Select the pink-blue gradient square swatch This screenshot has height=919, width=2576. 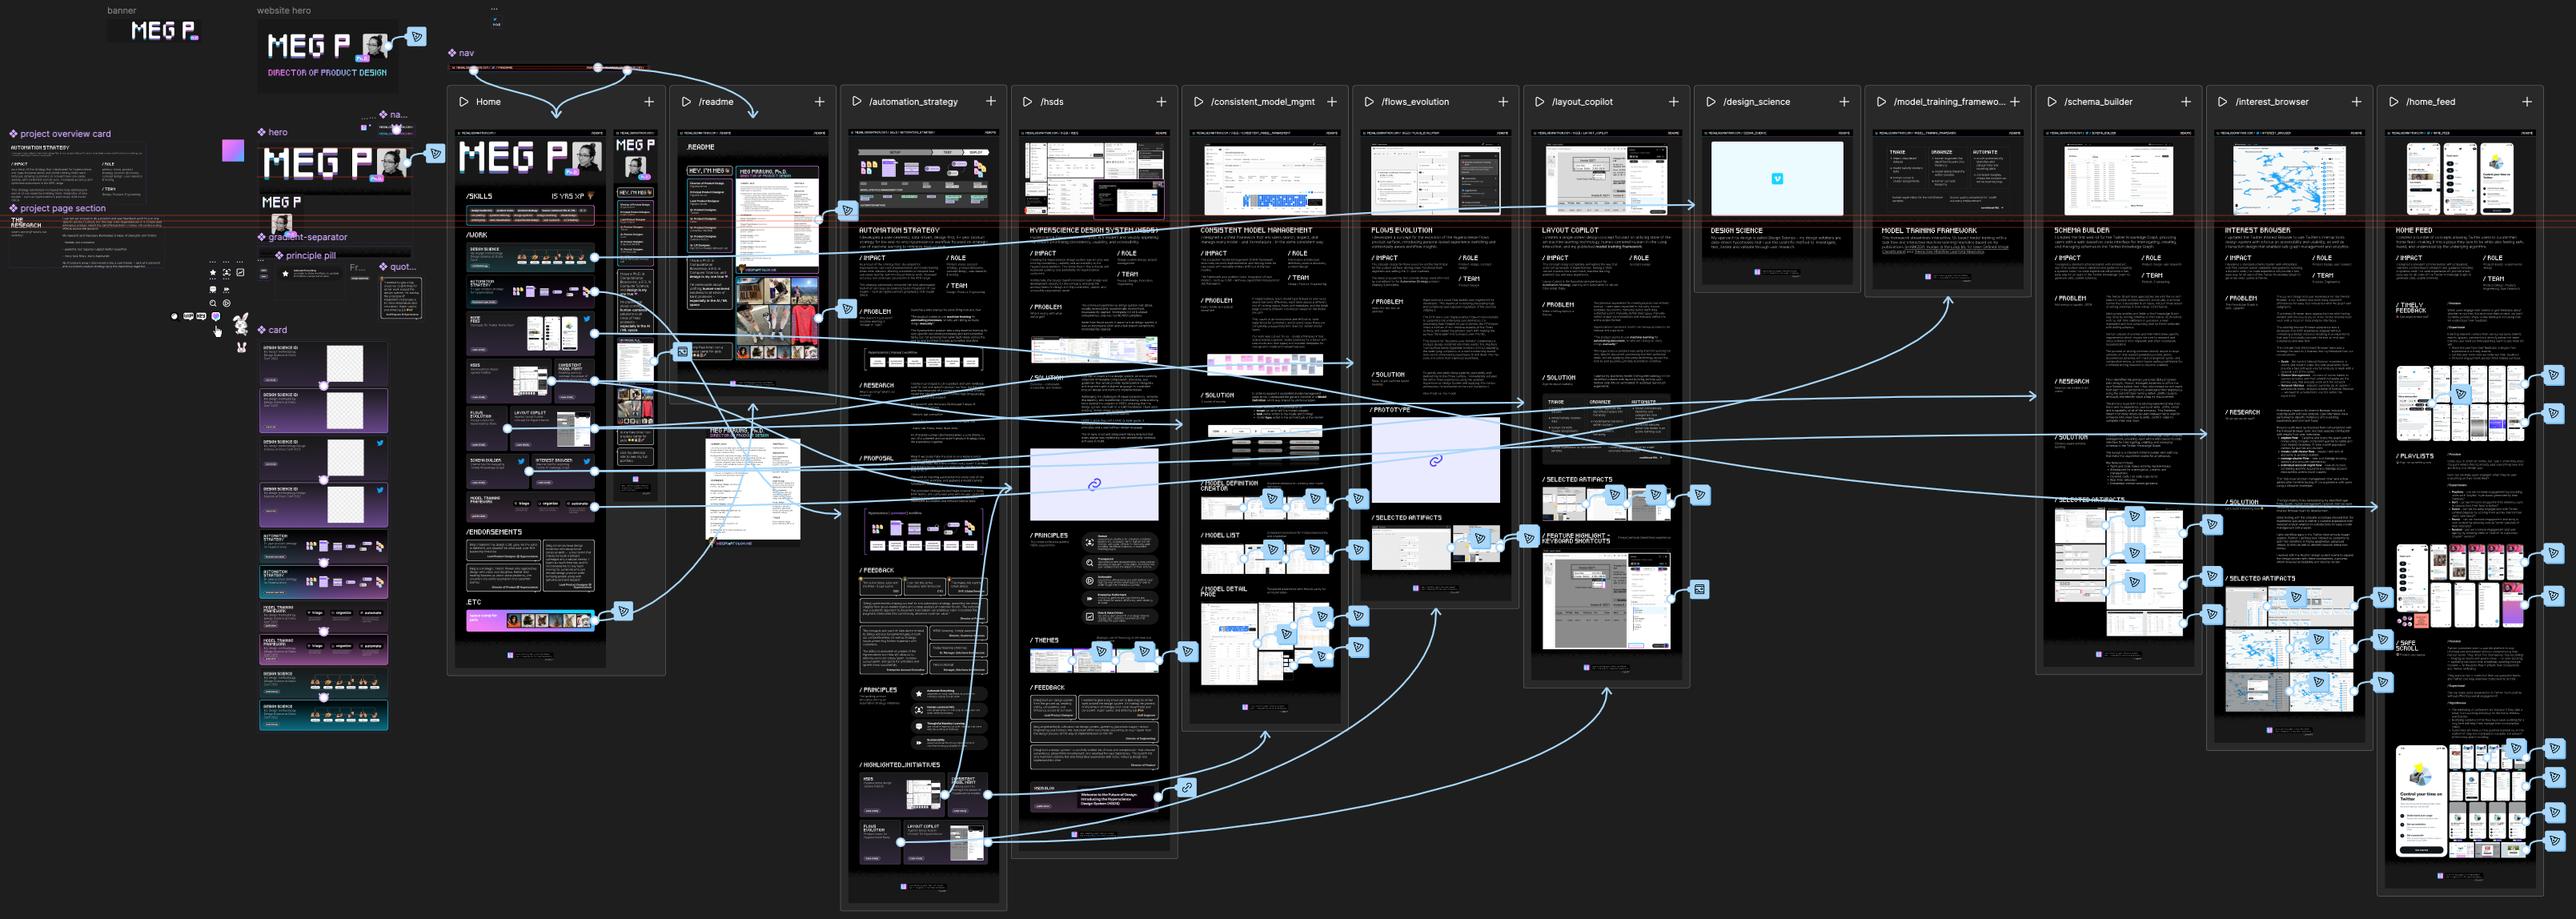232,151
